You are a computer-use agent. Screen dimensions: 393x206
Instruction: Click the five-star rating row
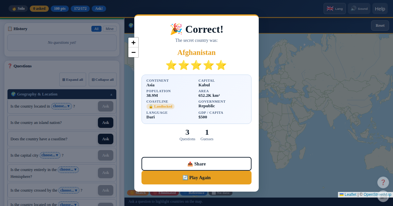pyautogui.click(x=196, y=65)
